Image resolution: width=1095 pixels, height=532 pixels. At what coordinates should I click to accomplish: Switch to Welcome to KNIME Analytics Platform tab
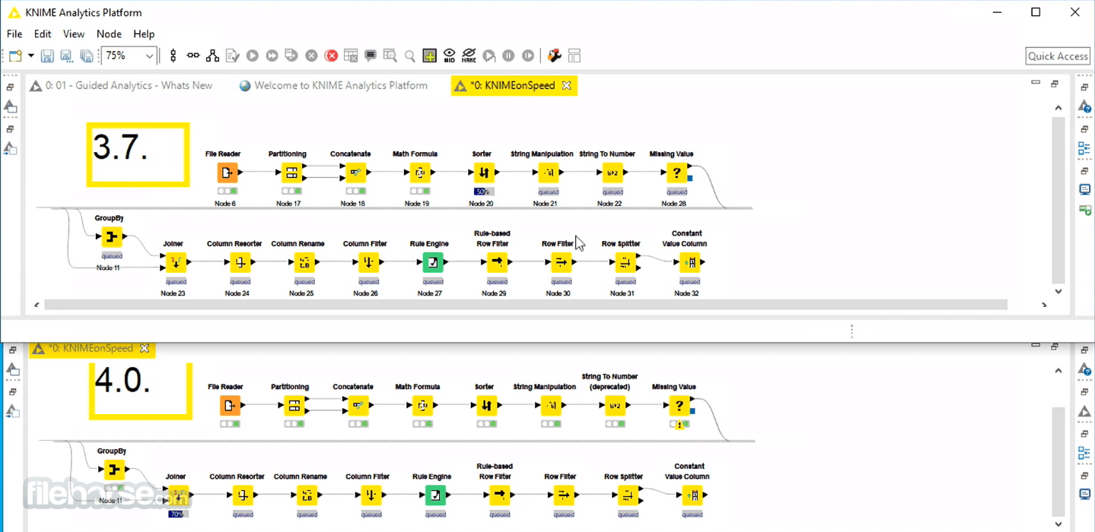click(333, 86)
